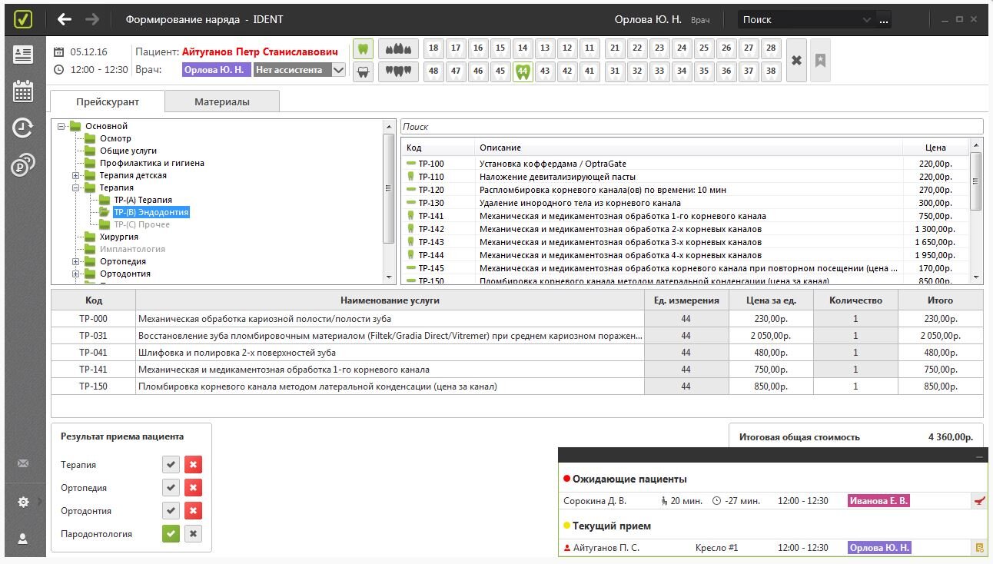Select the single green tooth mode icon
This screenshot has height=564, width=993.
[x=363, y=49]
